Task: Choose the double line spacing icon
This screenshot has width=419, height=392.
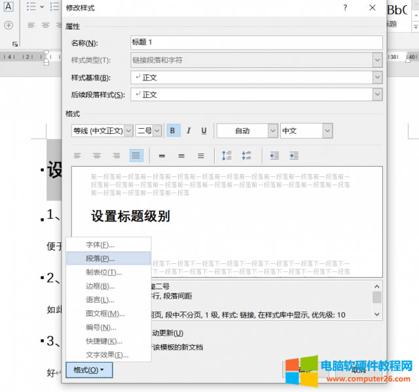Action: [201, 155]
